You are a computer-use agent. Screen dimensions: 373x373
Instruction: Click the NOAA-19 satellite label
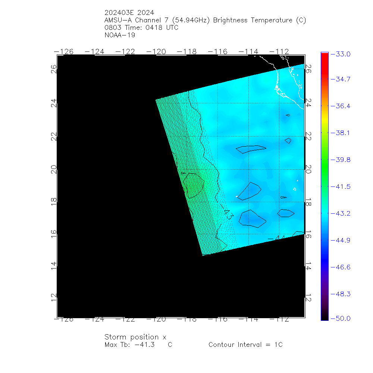click(120, 35)
